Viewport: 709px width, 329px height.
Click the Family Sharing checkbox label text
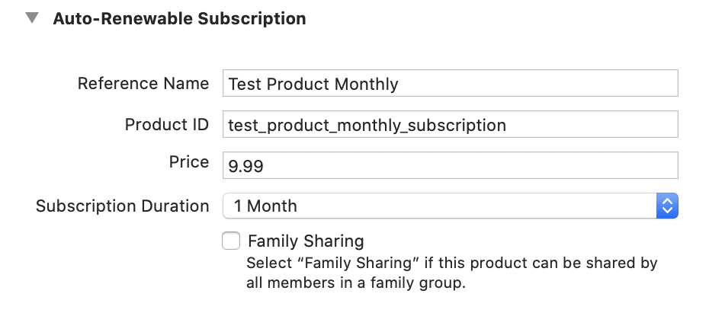306,241
